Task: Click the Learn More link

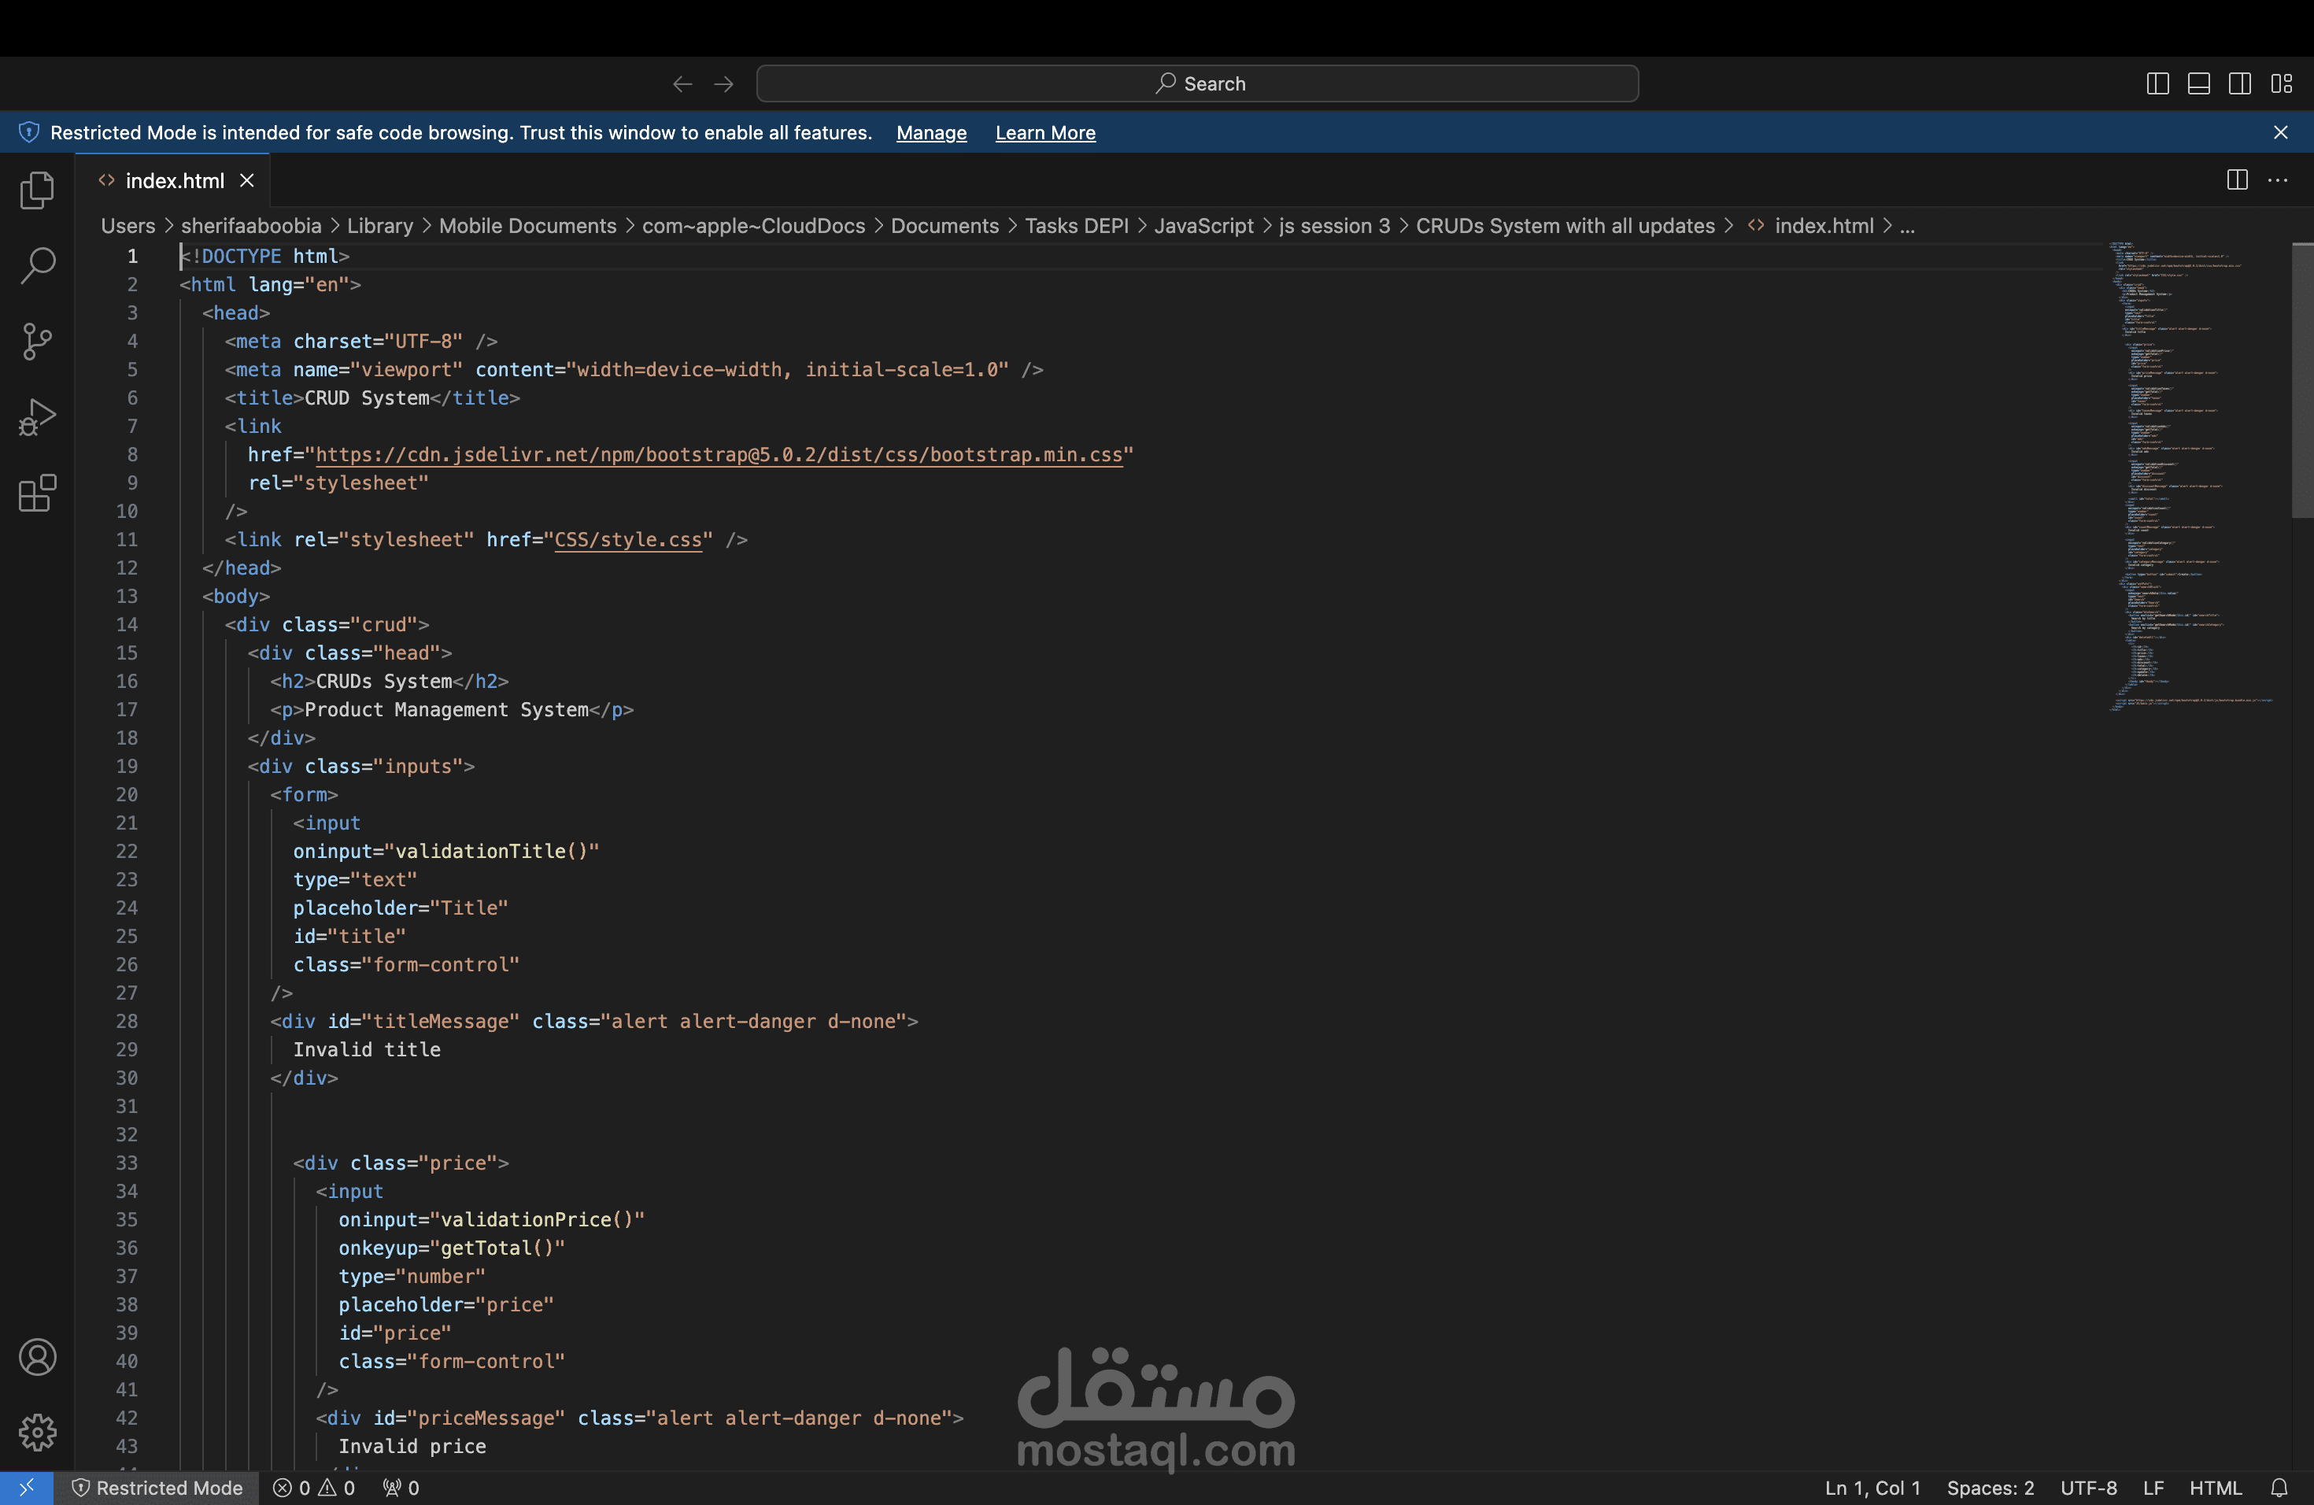Action: [x=1044, y=133]
